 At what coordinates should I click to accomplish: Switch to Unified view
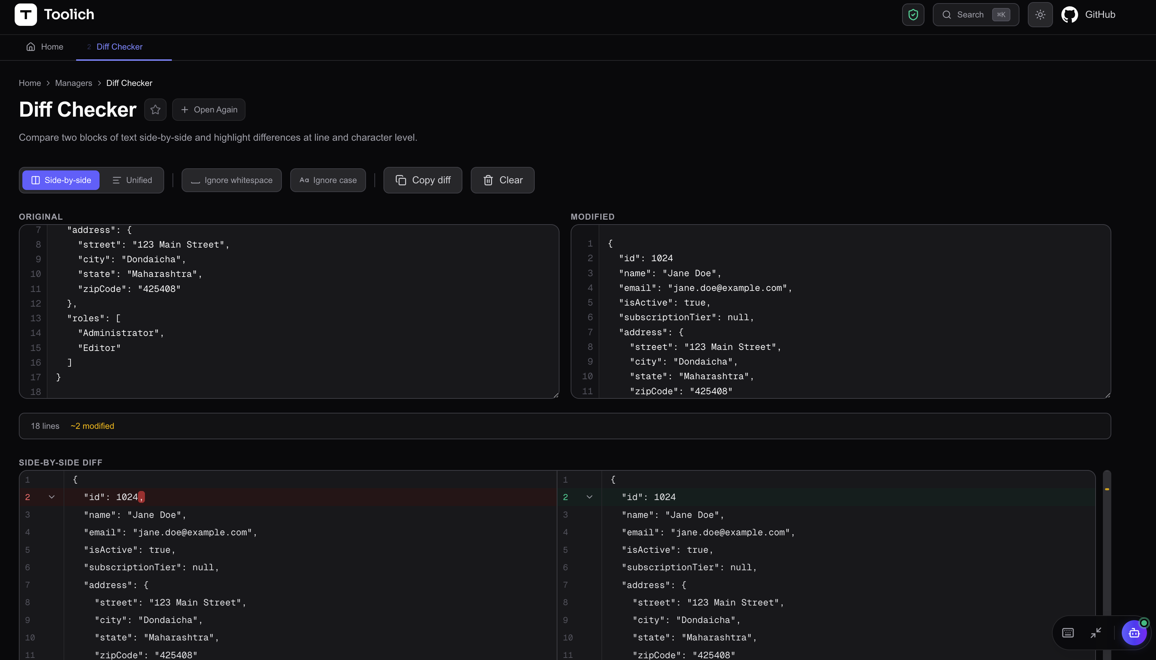[132, 180]
